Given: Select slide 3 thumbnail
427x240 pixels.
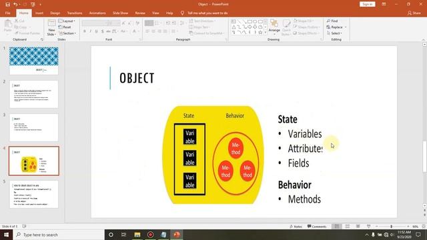Looking at the screenshot, I should point(34,127).
